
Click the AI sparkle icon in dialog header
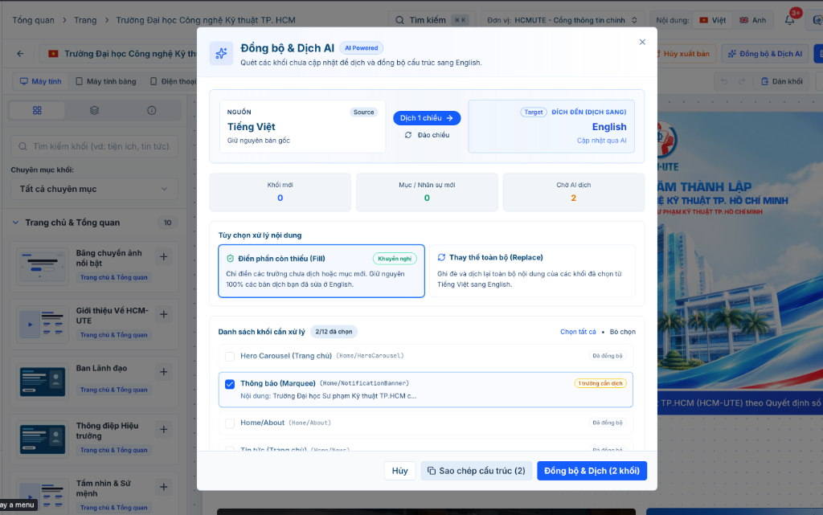tap(221, 54)
